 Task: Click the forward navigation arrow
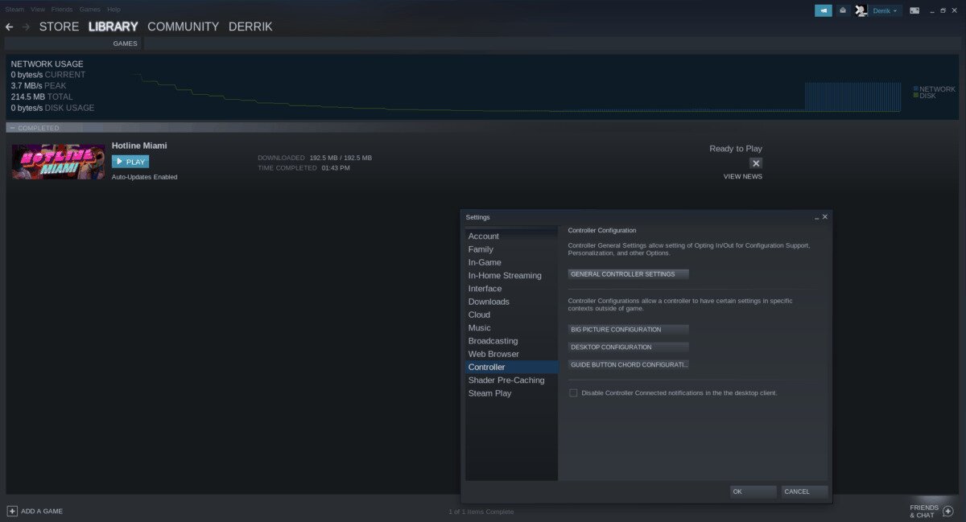(x=26, y=27)
